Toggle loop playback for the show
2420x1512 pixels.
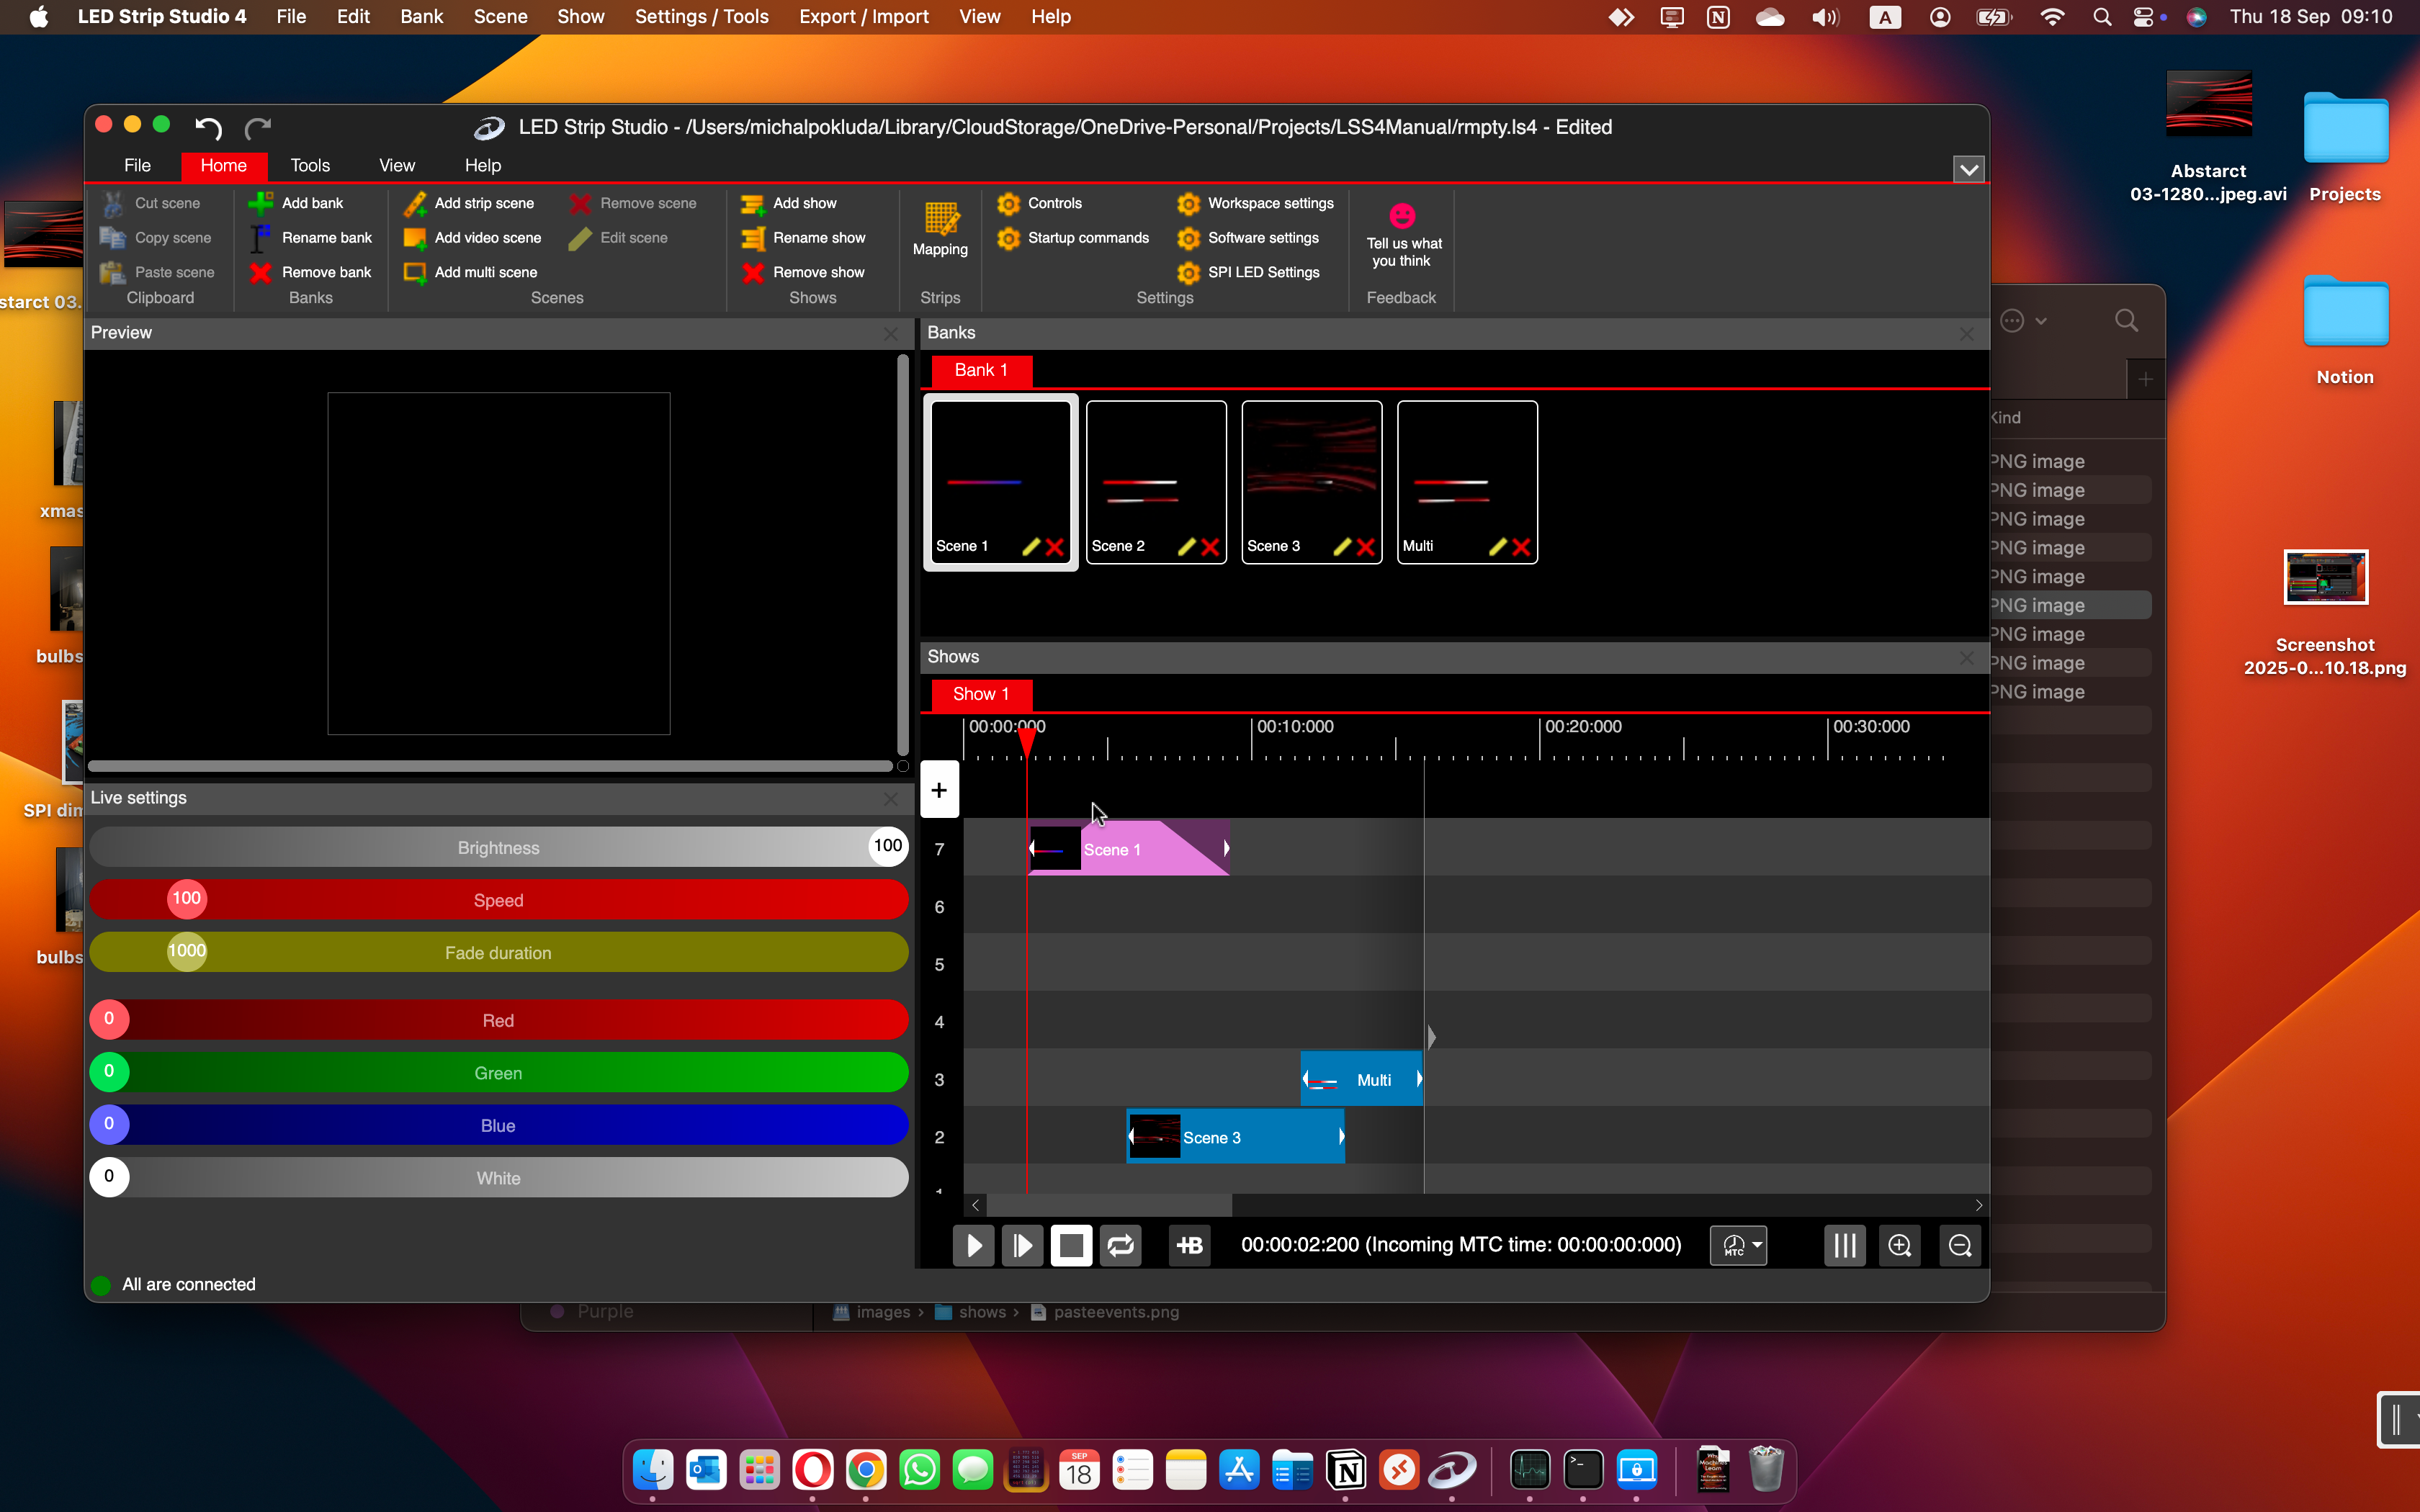pyautogui.click(x=1120, y=1245)
